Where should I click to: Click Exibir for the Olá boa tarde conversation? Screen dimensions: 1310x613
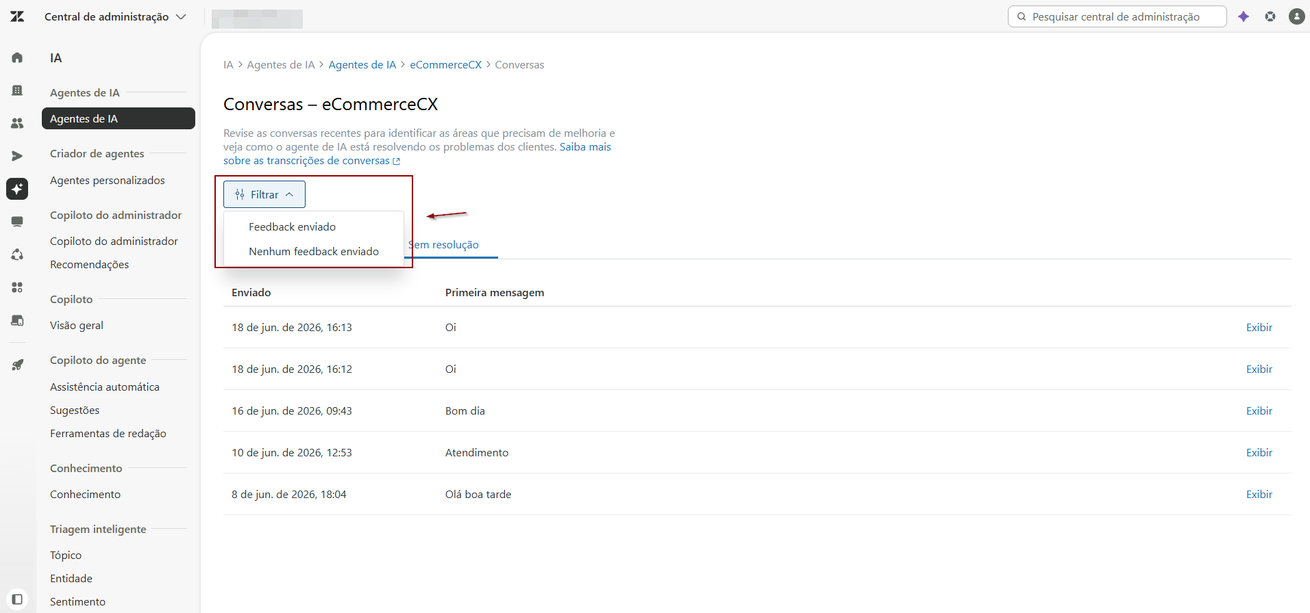[1259, 494]
